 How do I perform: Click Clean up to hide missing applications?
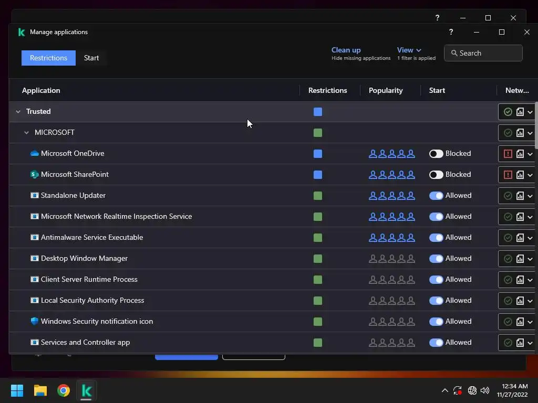346,50
